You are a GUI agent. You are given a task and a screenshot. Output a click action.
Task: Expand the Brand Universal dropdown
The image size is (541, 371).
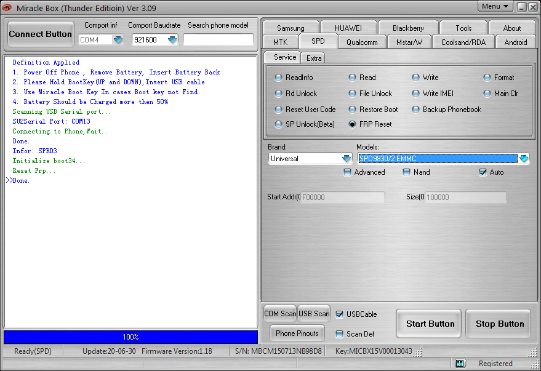(x=347, y=159)
